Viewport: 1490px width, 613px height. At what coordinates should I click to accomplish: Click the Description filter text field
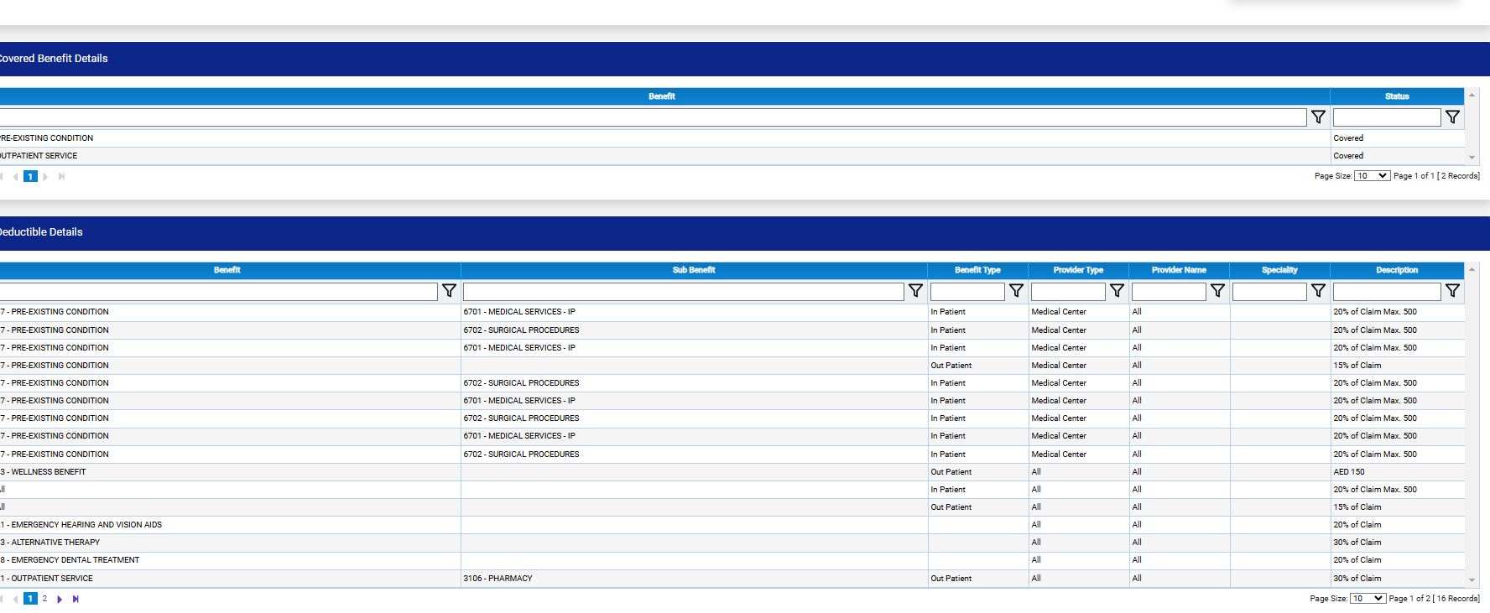[x=1386, y=291]
